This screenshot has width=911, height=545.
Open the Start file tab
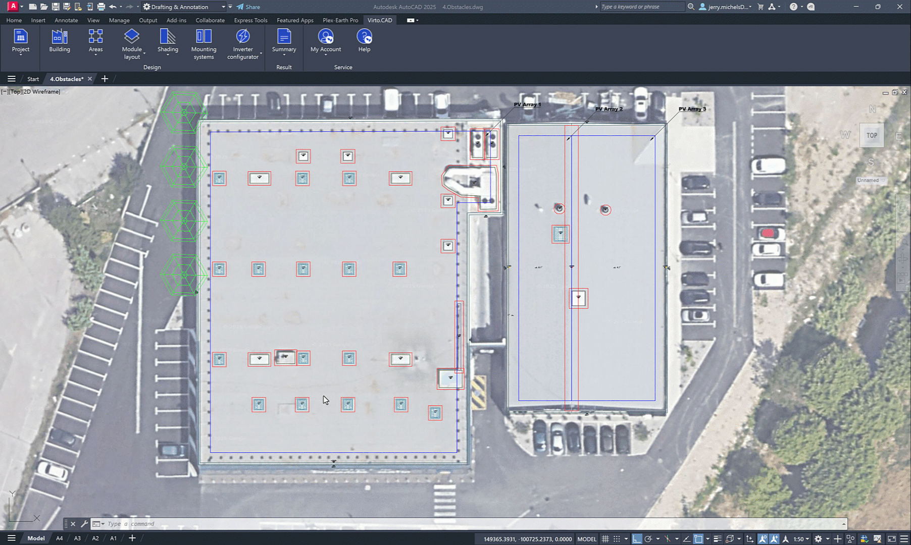pyautogui.click(x=33, y=79)
